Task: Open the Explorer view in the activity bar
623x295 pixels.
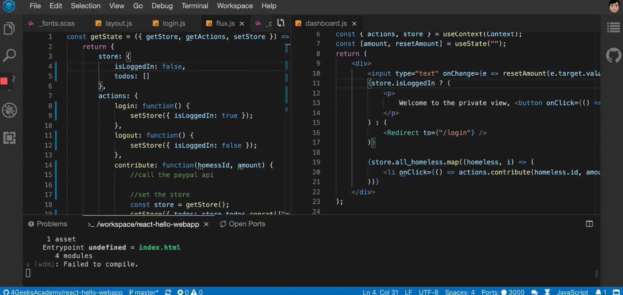Action: click(x=10, y=28)
